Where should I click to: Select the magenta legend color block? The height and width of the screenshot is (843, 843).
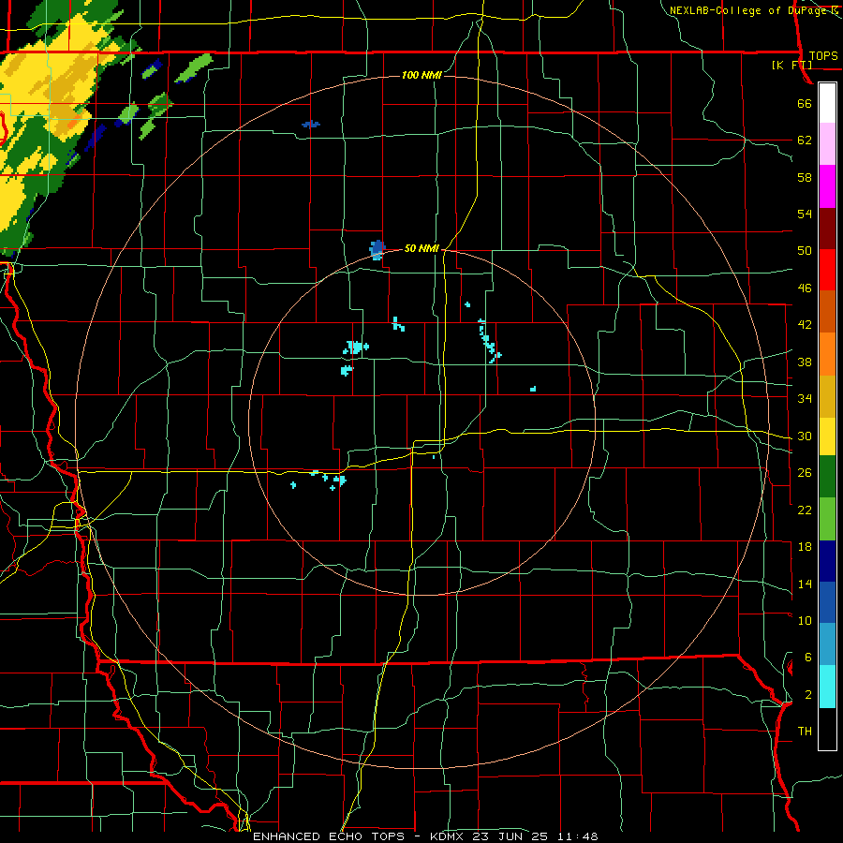click(827, 186)
